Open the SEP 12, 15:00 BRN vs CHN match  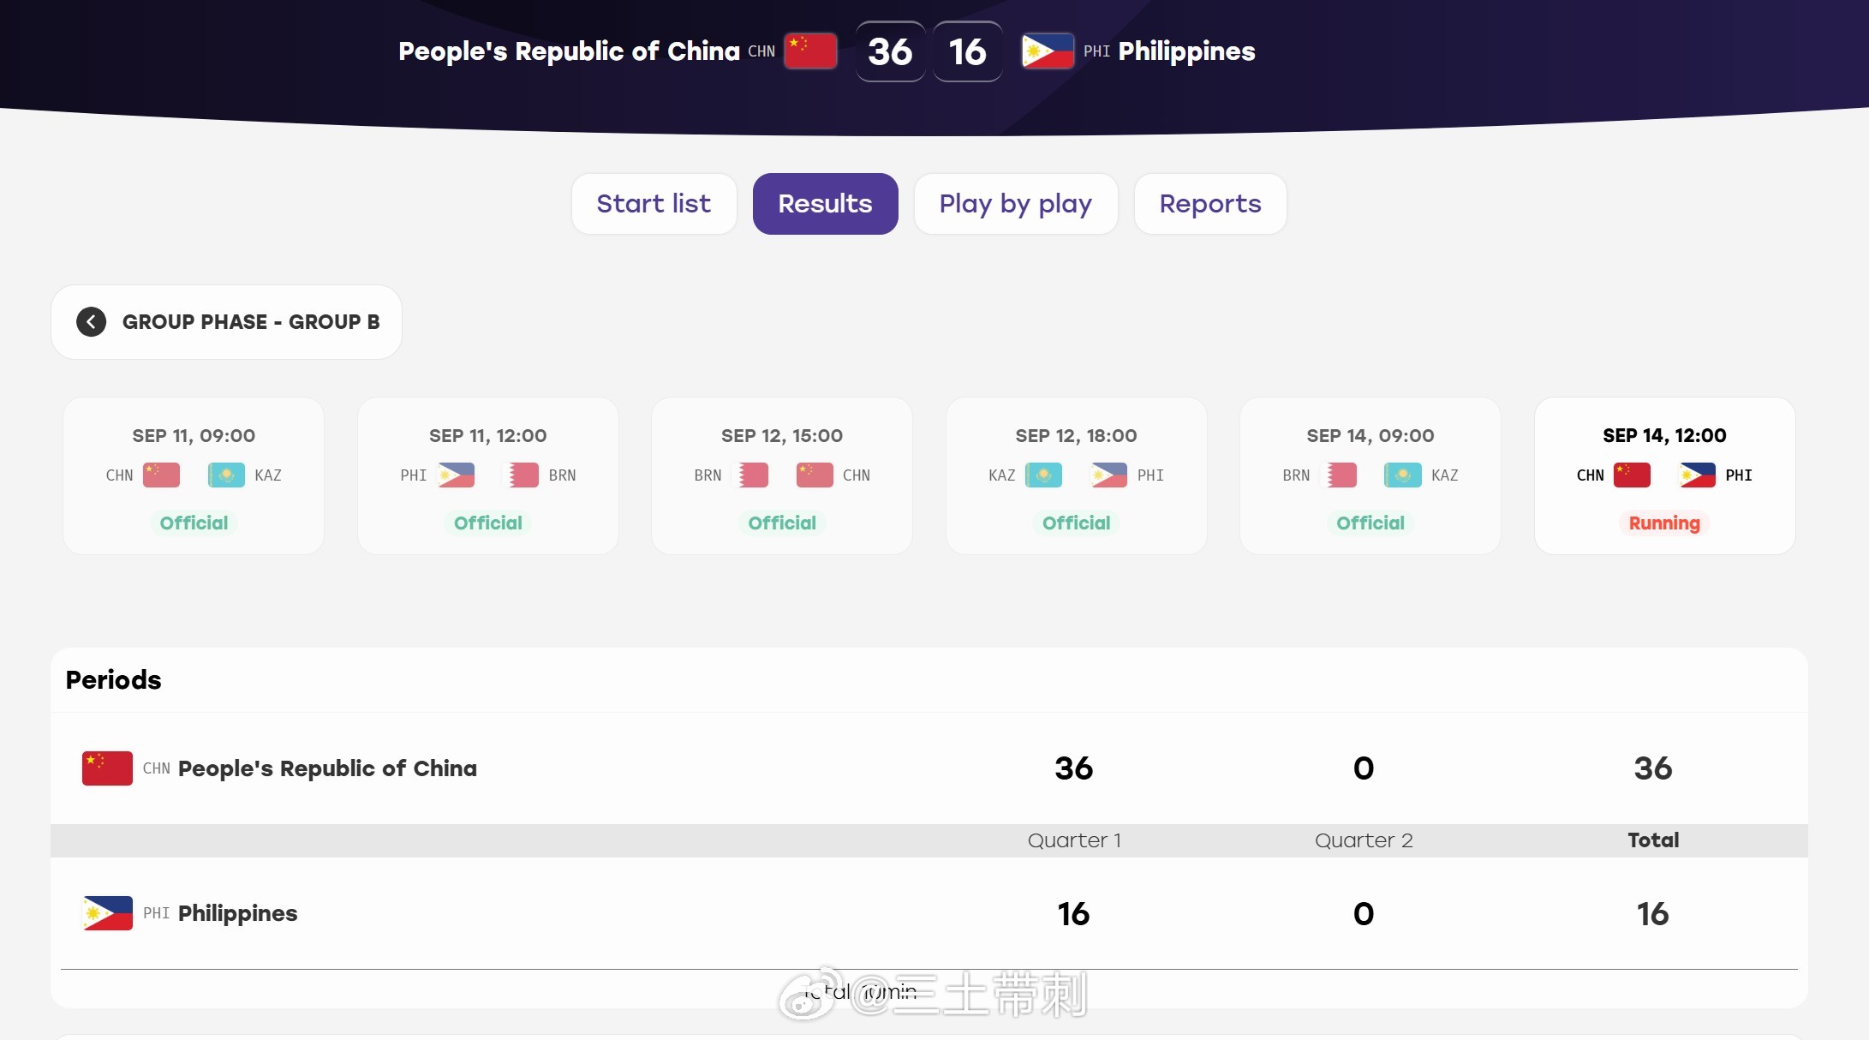coord(782,475)
